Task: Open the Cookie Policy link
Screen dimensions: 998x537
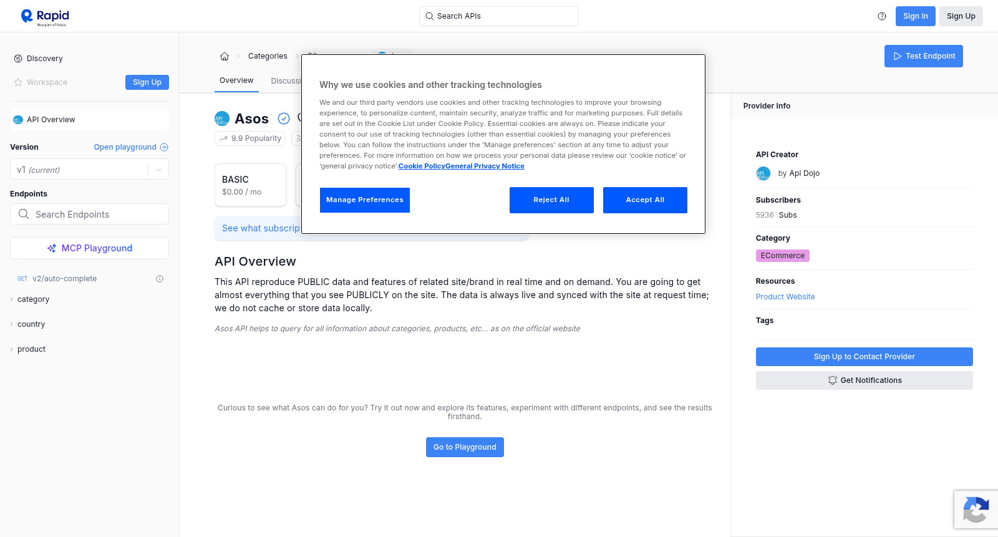Action: coord(422,167)
